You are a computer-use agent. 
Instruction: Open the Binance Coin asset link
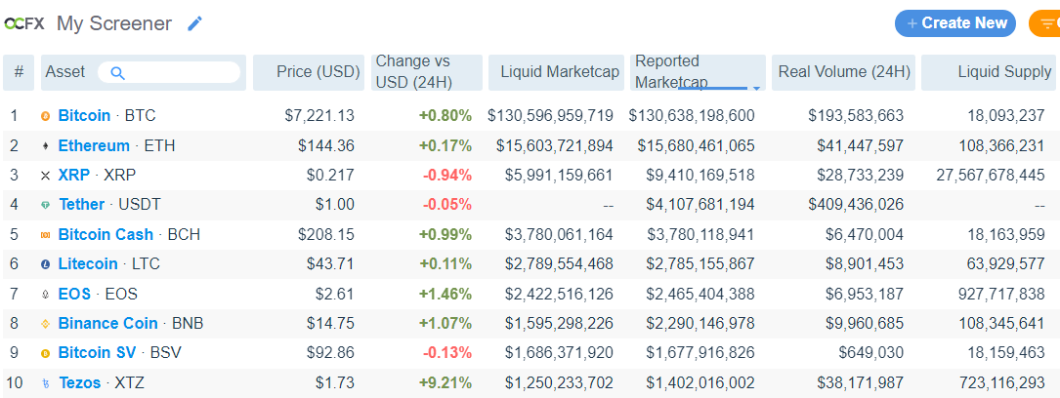point(108,323)
